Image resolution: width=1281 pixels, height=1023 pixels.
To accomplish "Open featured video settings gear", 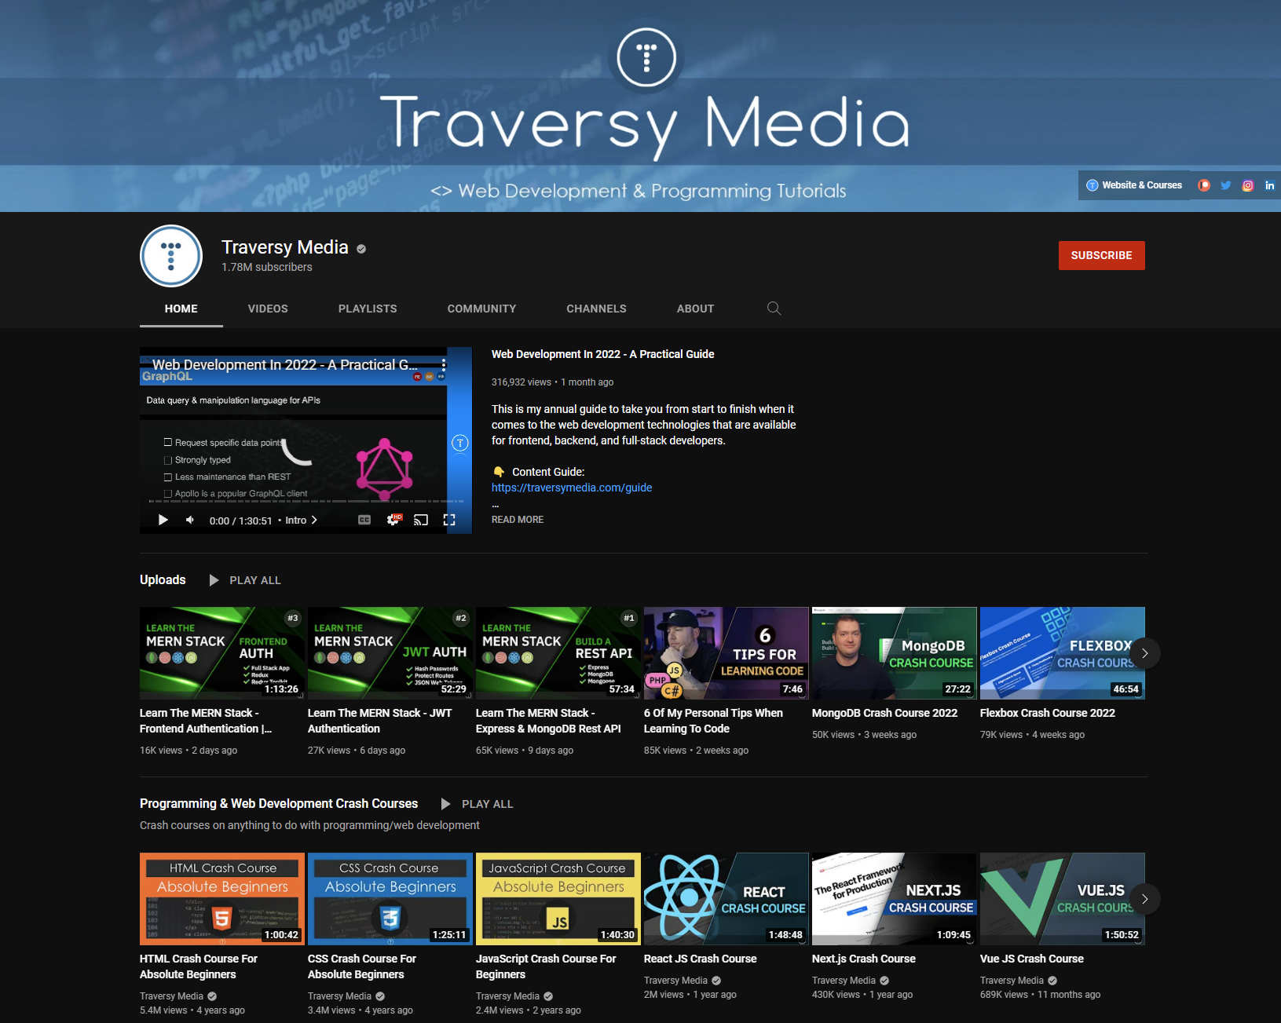I will pyautogui.click(x=393, y=520).
